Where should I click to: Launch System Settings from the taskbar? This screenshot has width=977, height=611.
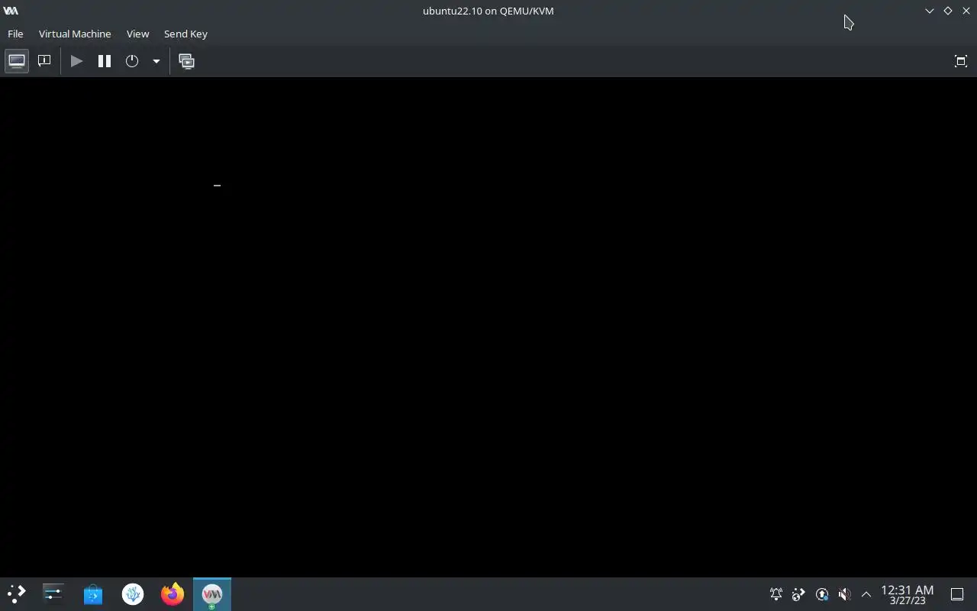(x=53, y=594)
